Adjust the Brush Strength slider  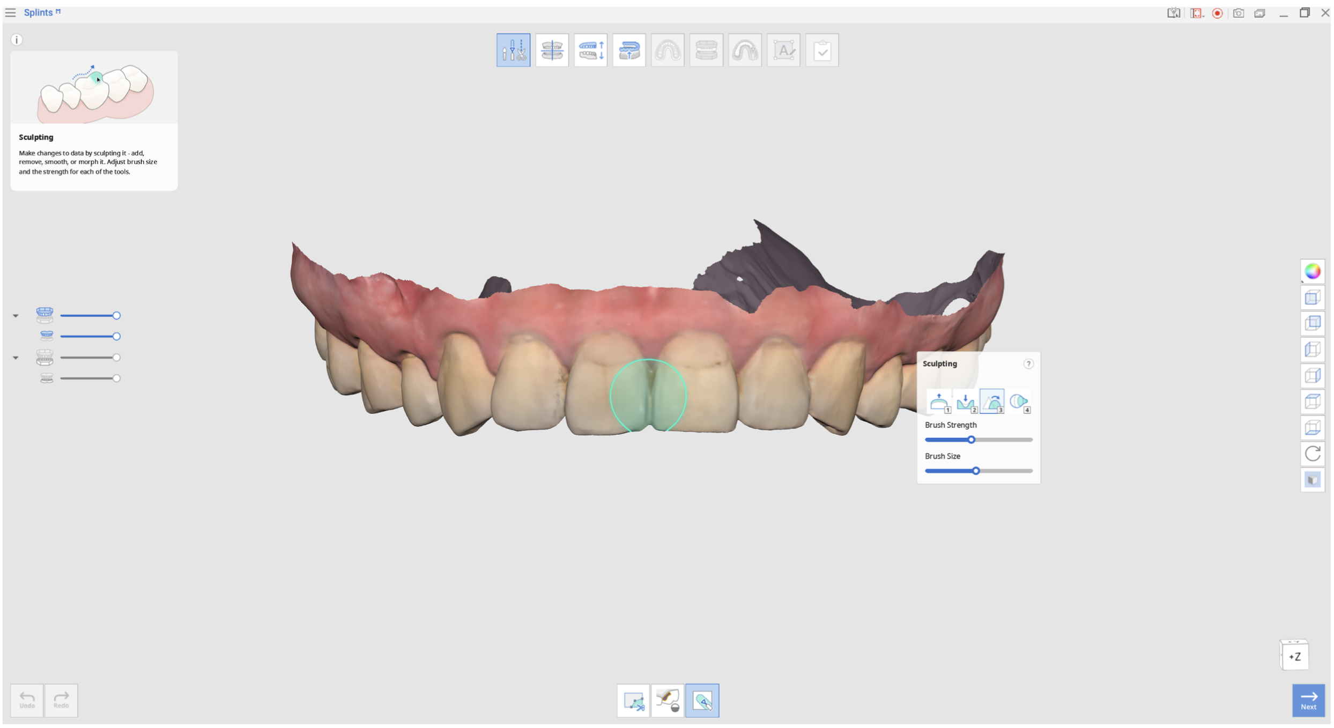pyautogui.click(x=979, y=440)
